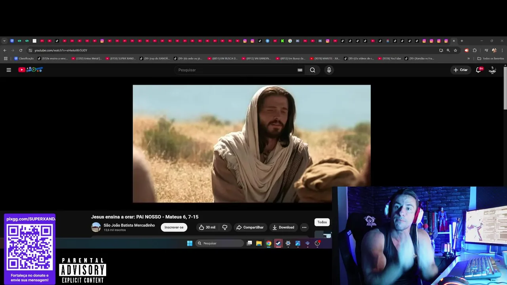Start voice search with microphone icon

[x=329, y=70]
